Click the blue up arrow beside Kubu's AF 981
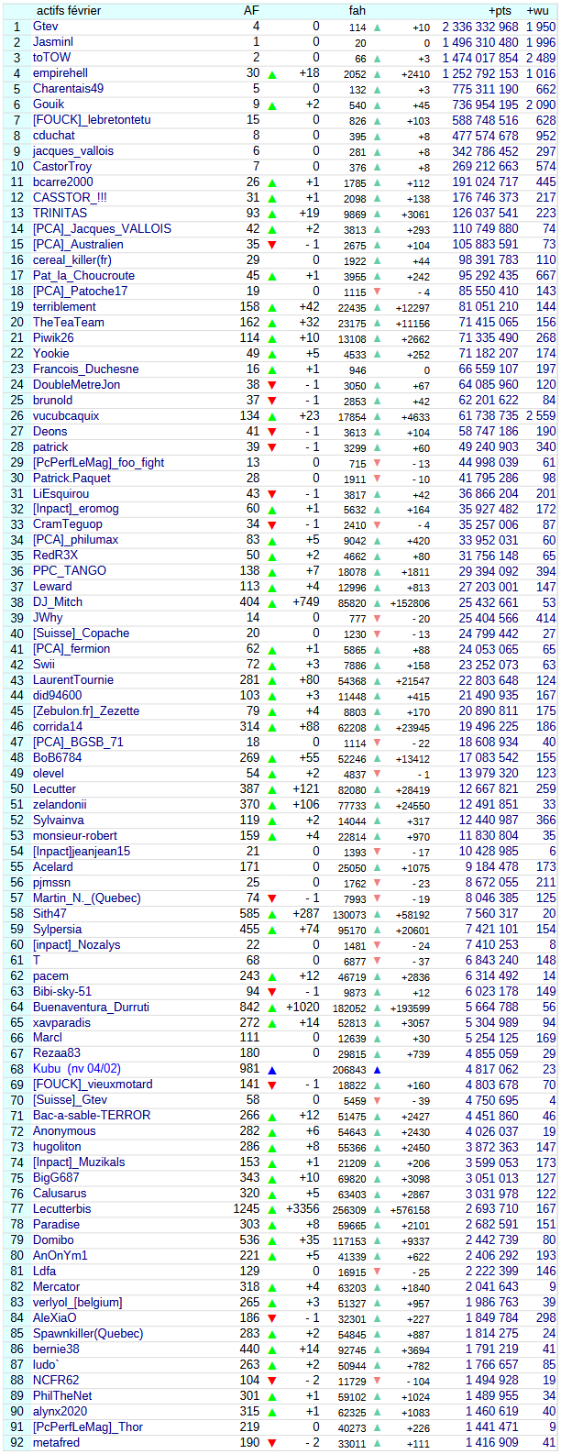The width and height of the screenshot is (561, 1454). tap(271, 1070)
